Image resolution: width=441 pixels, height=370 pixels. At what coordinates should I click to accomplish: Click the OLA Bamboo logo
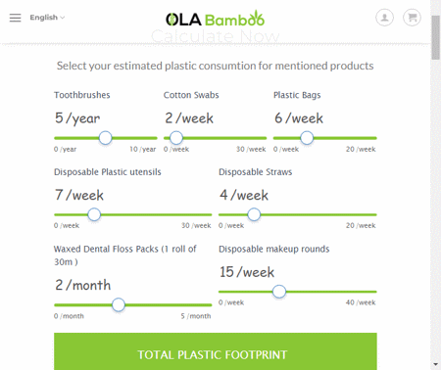click(216, 19)
